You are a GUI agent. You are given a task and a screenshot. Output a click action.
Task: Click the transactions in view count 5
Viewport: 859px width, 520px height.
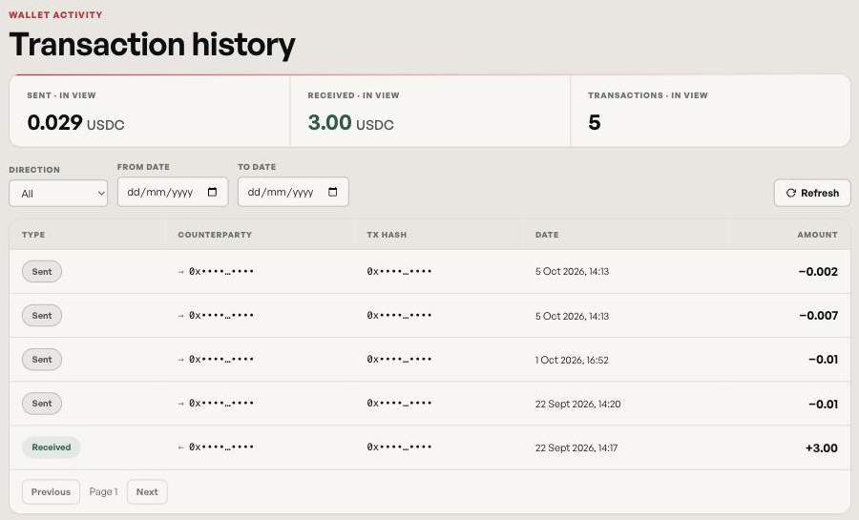pos(595,123)
